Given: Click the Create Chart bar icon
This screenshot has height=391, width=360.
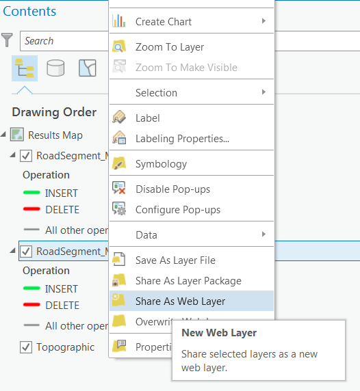Looking at the screenshot, I should (x=119, y=21).
